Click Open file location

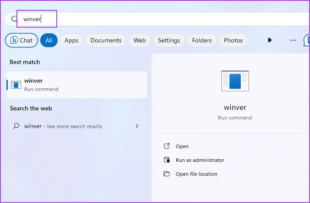(196, 174)
